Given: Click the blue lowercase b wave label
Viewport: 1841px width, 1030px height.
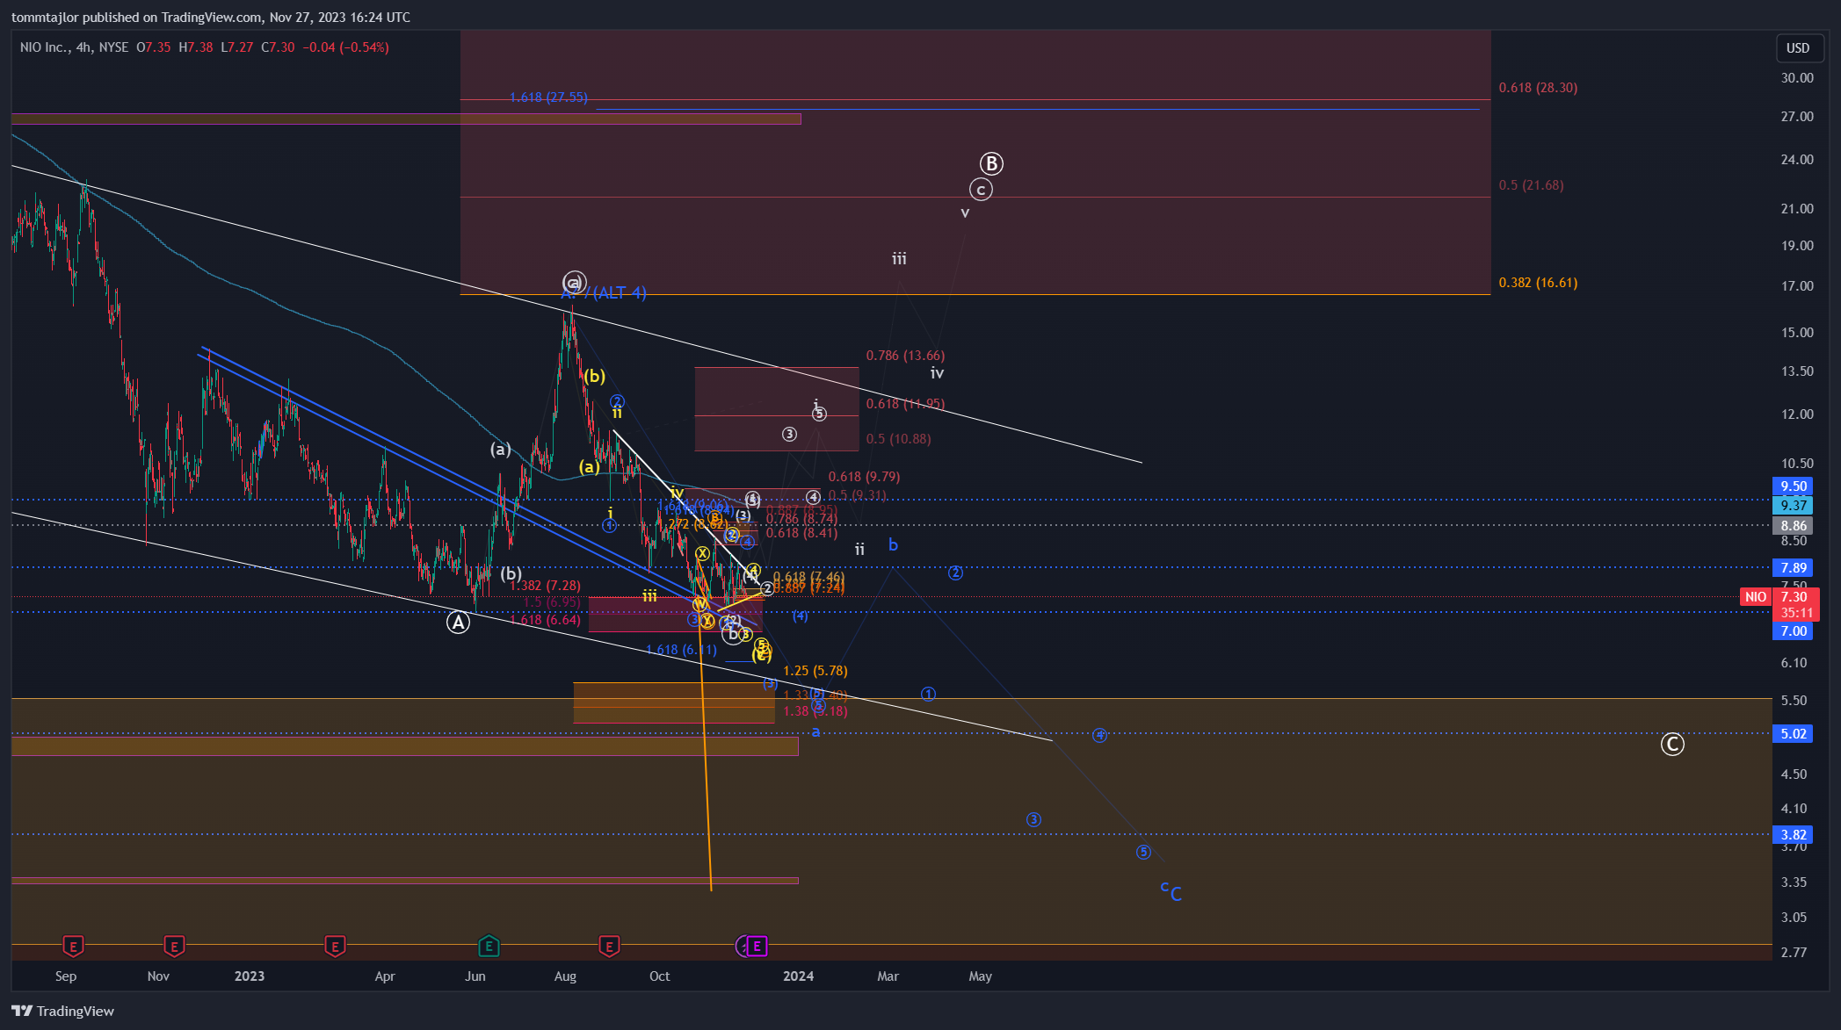Looking at the screenshot, I should [893, 544].
